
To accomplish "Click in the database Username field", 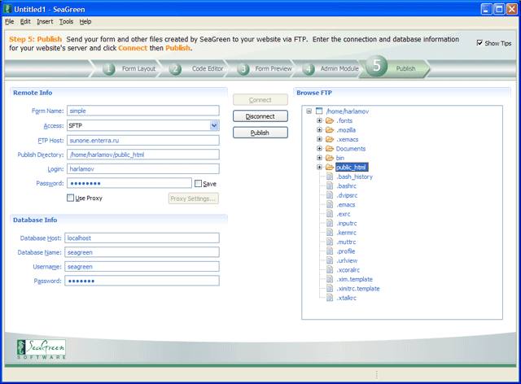I will pos(142,266).
